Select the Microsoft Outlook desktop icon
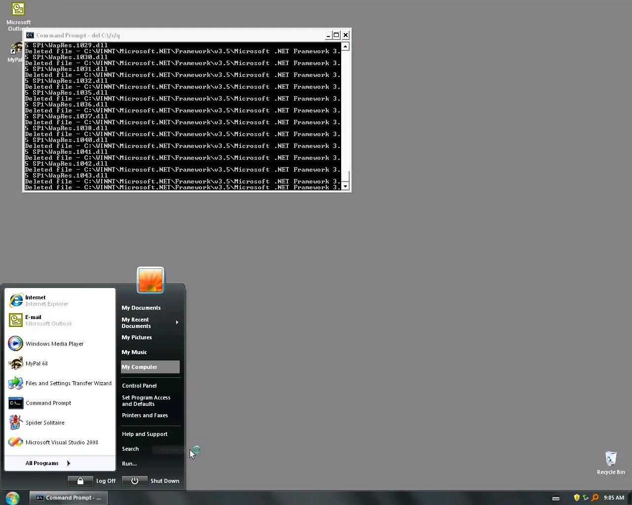632x505 pixels. 18,17
